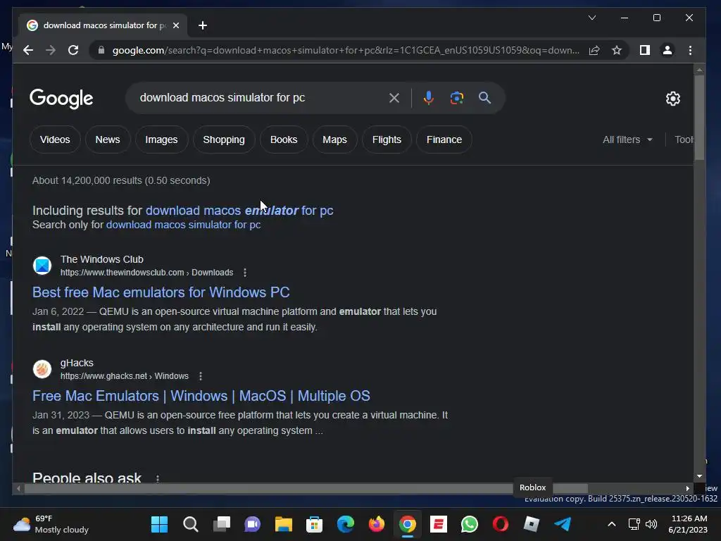
Task: Open more options for gHacks result
Action: pyautogui.click(x=201, y=376)
